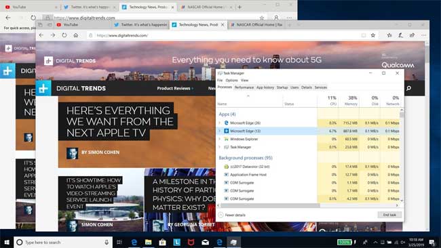The height and width of the screenshot is (248, 441).
Task: Open reading view icon in front Edge
Action: 364,35
